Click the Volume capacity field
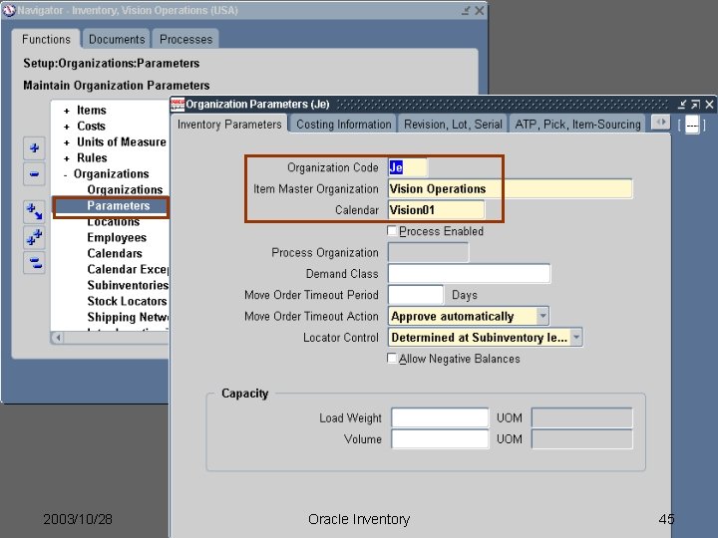This screenshot has width=718, height=538. click(x=440, y=439)
